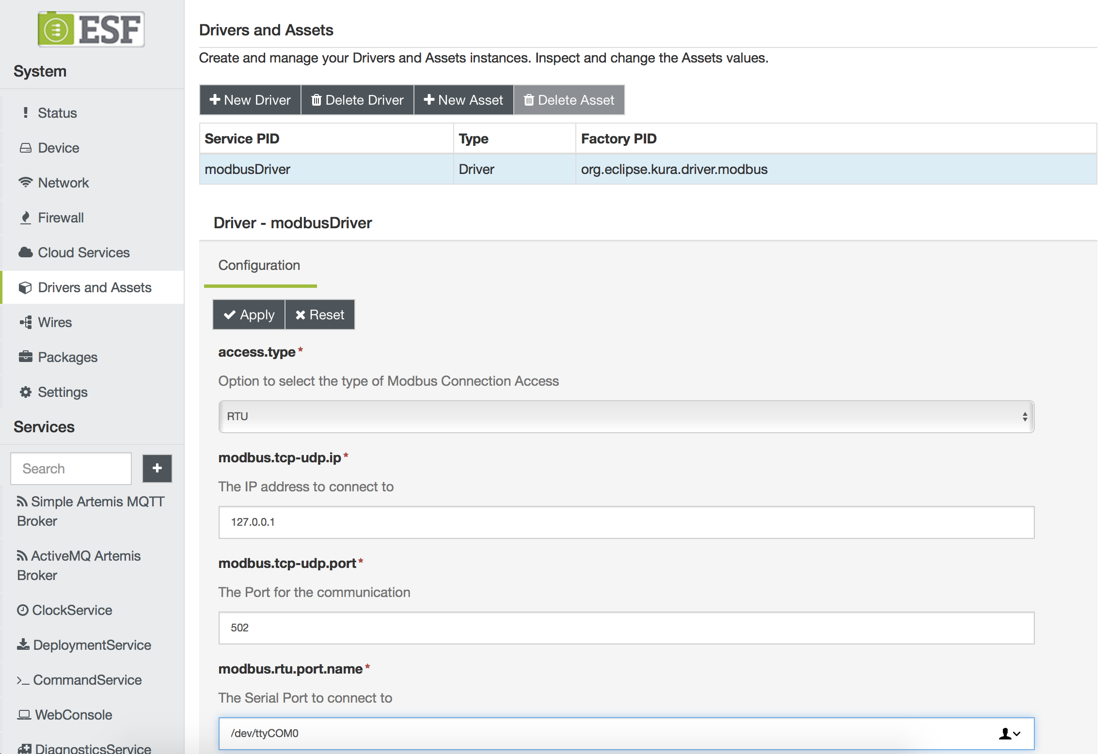Open the Network section wifi icon
The image size is (1109, 754).
point(25,183)
